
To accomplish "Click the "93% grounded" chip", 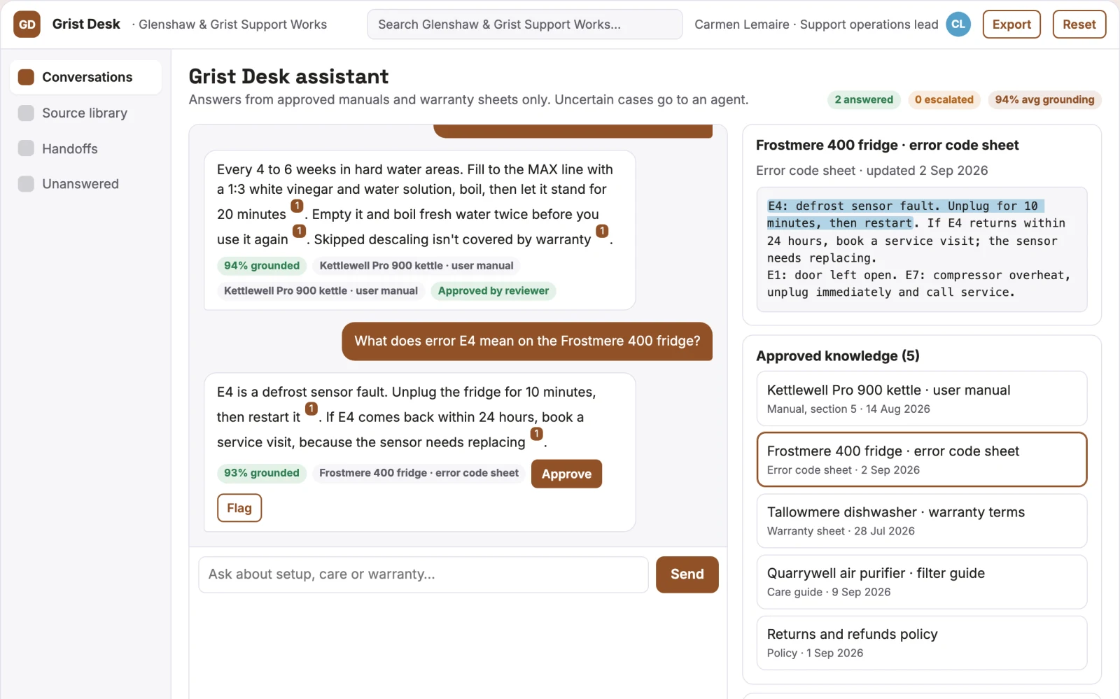I will pyautogui.click(x=262, y=473).
